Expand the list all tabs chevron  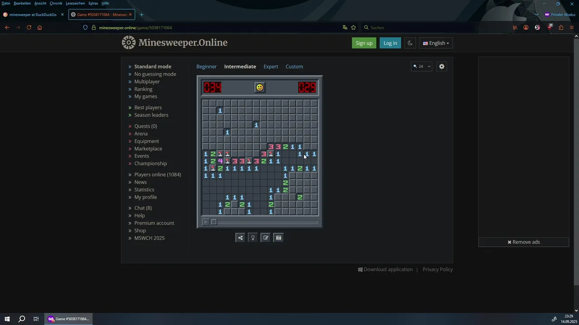(536, 14)
